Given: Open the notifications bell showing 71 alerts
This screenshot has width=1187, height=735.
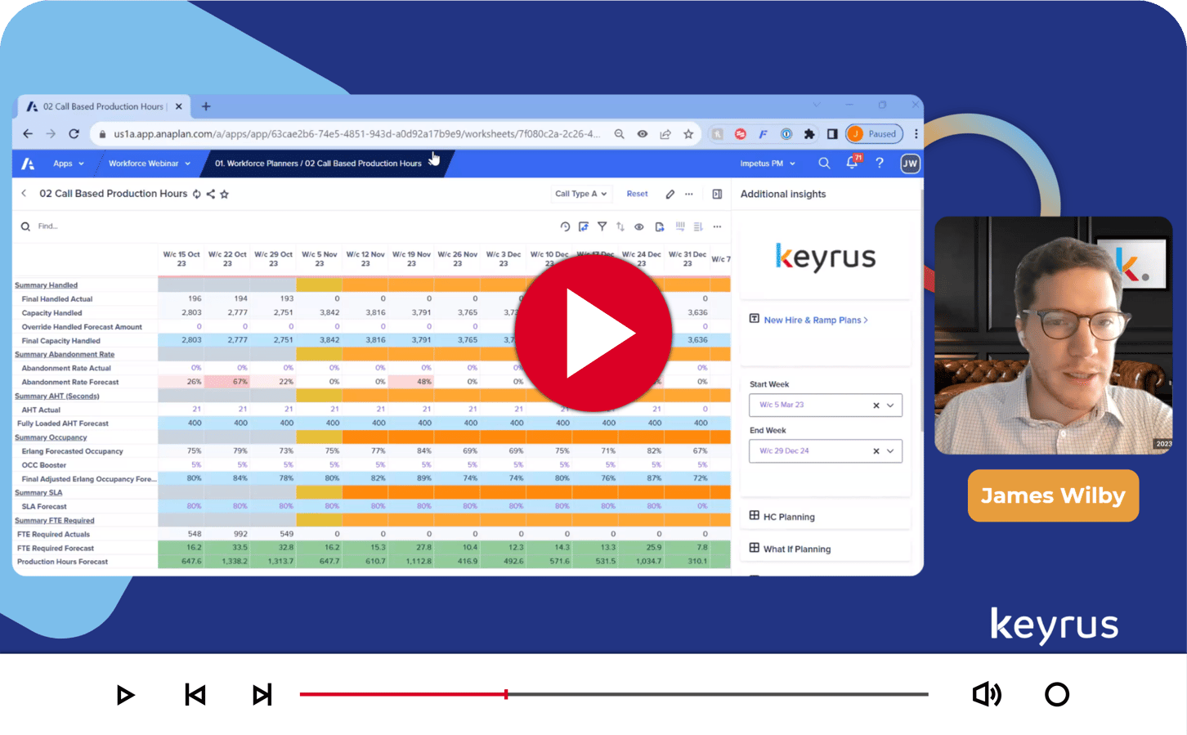Looking at the screenshot, I should point(851,164).
